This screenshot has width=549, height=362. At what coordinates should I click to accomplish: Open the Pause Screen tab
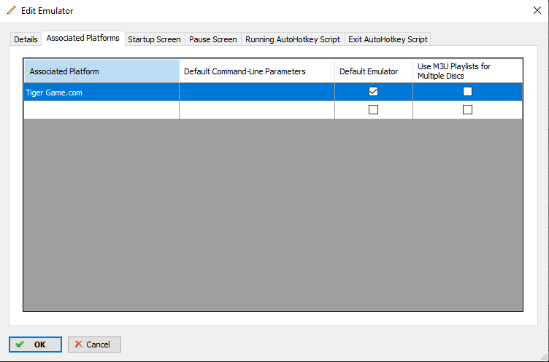[x=213, y=39]
